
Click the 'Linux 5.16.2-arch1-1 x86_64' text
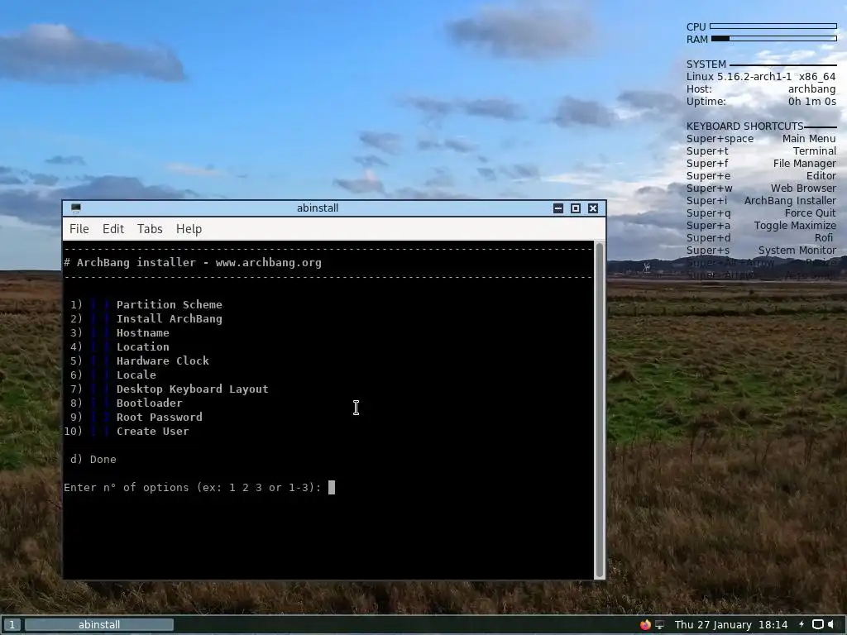[x=761, y=77]
